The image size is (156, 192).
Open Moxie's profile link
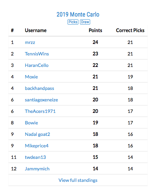pos(31,77)
